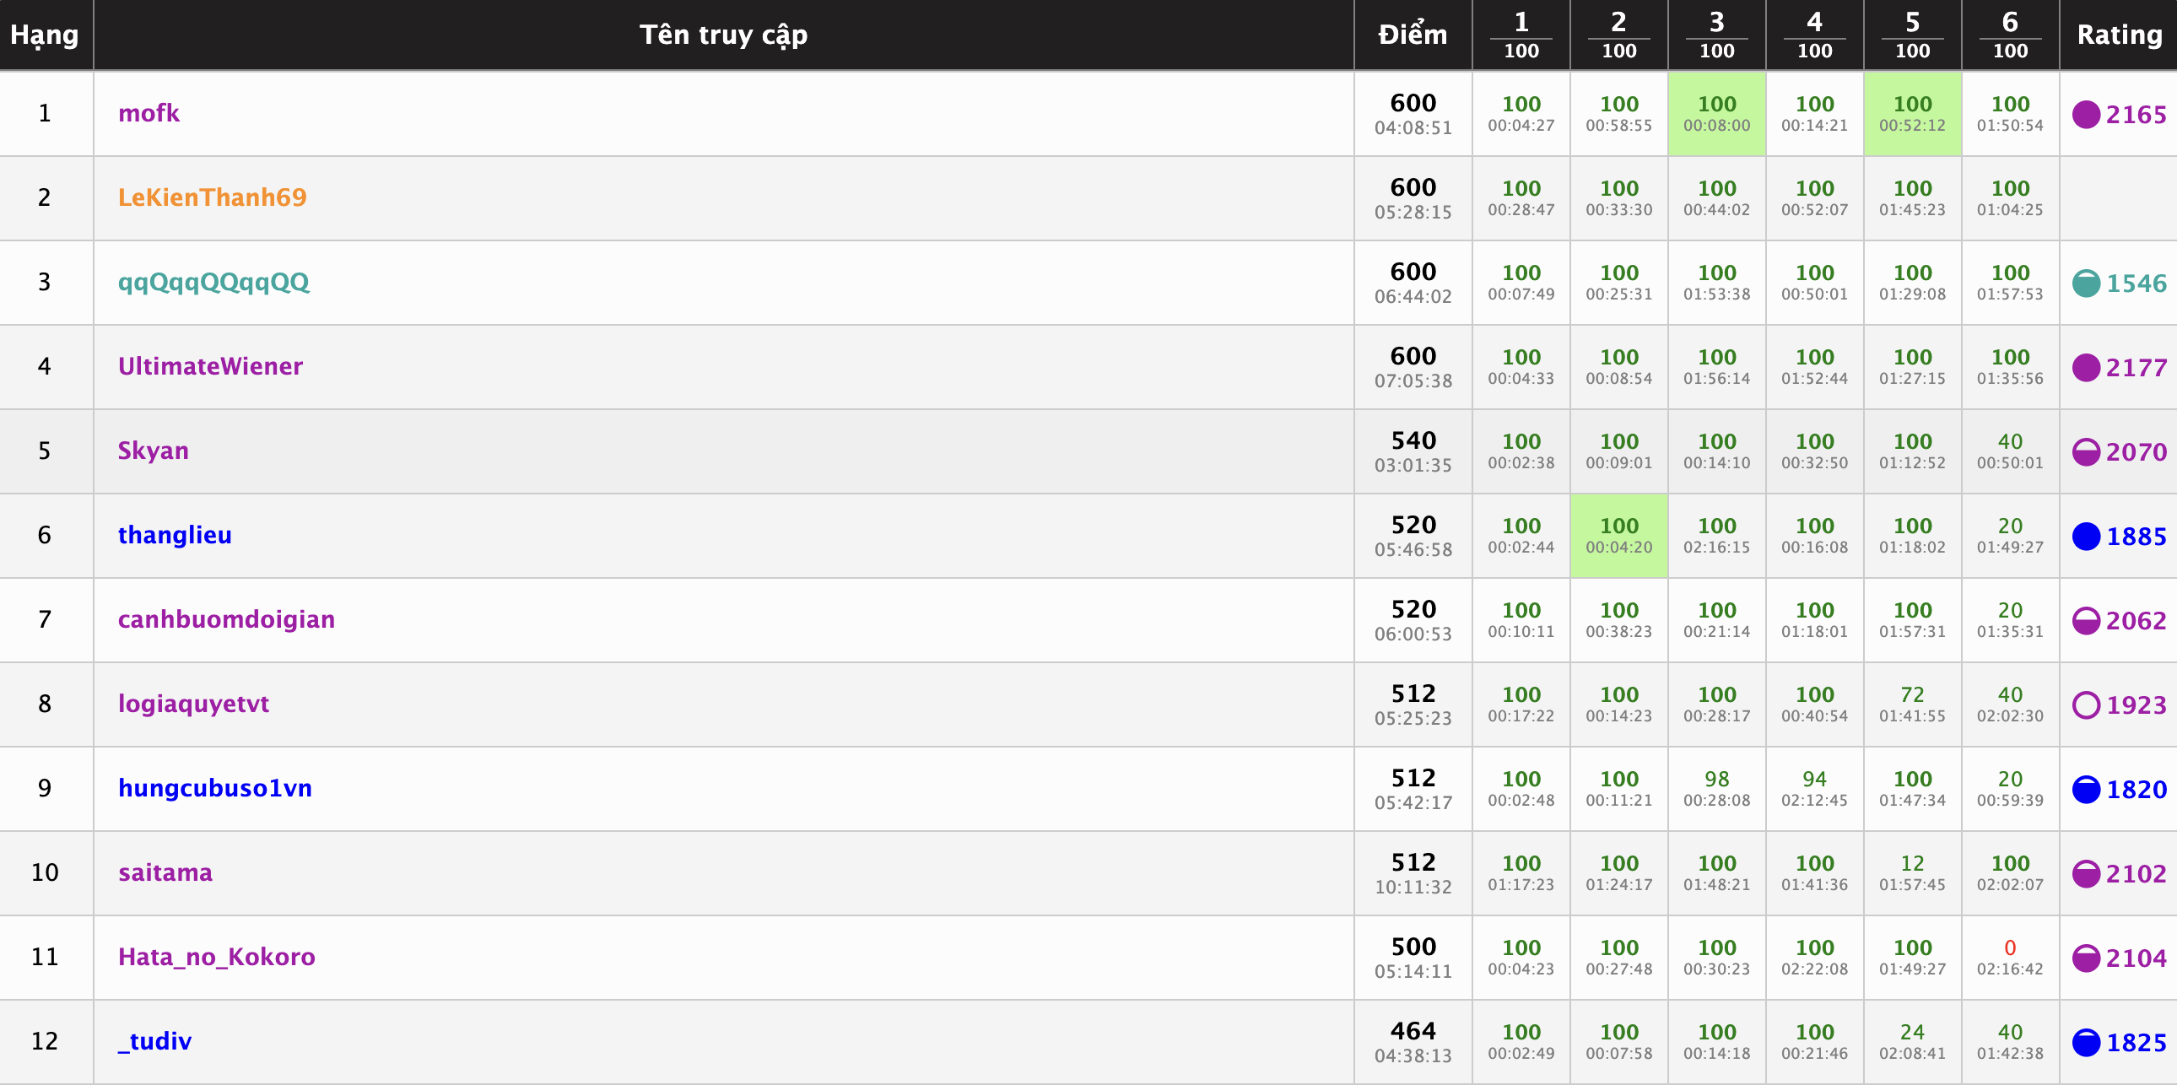Click canhbuomdoigian's rating circle icon
Viewport: 2177px width, 1085px height.
click(2086, 621)
